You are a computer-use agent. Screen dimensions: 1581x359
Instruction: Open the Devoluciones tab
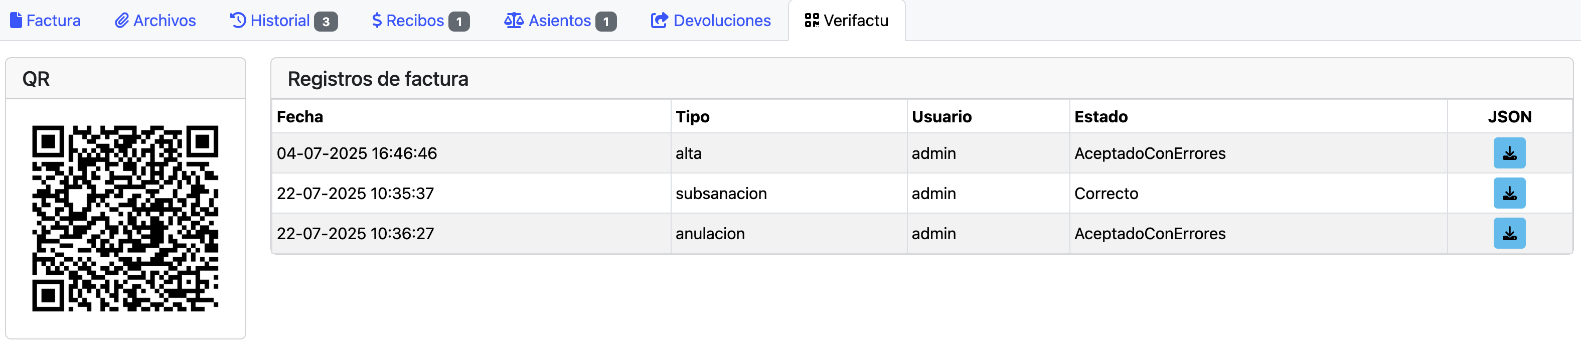pos(722,21)
